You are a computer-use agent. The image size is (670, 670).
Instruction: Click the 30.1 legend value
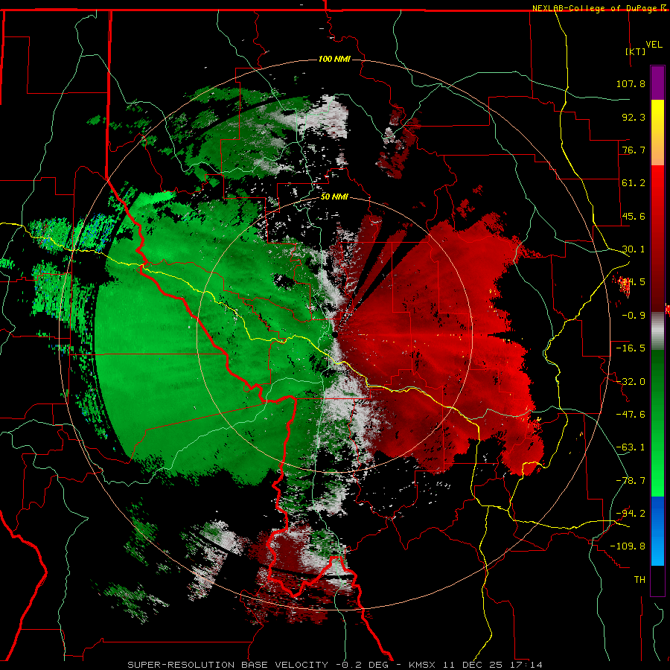point(634,249)
